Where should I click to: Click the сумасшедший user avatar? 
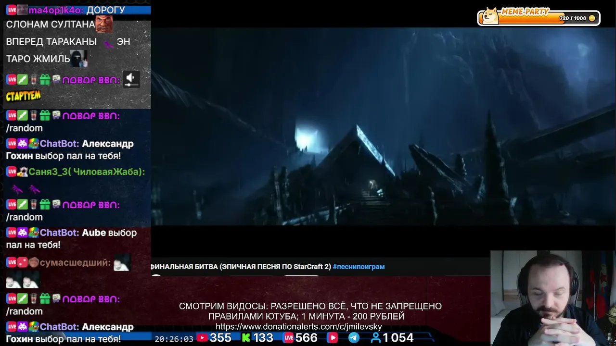[34, 263]
